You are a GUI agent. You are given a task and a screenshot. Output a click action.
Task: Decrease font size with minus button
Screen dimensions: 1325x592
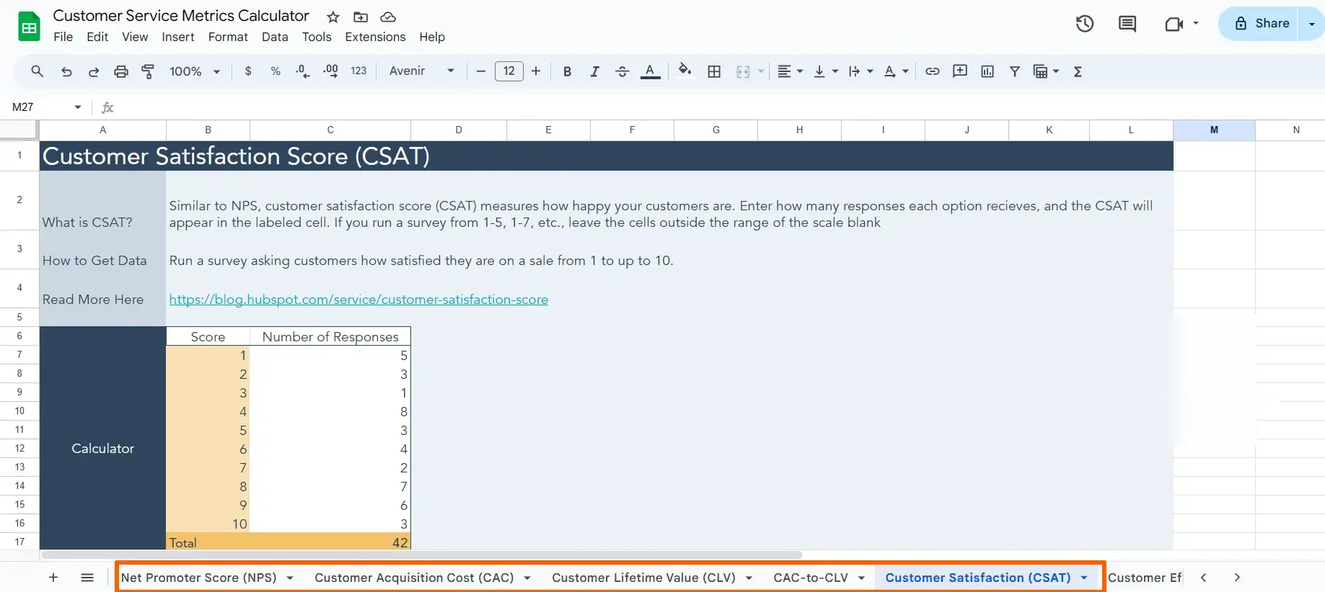click(x=481, y=71)
